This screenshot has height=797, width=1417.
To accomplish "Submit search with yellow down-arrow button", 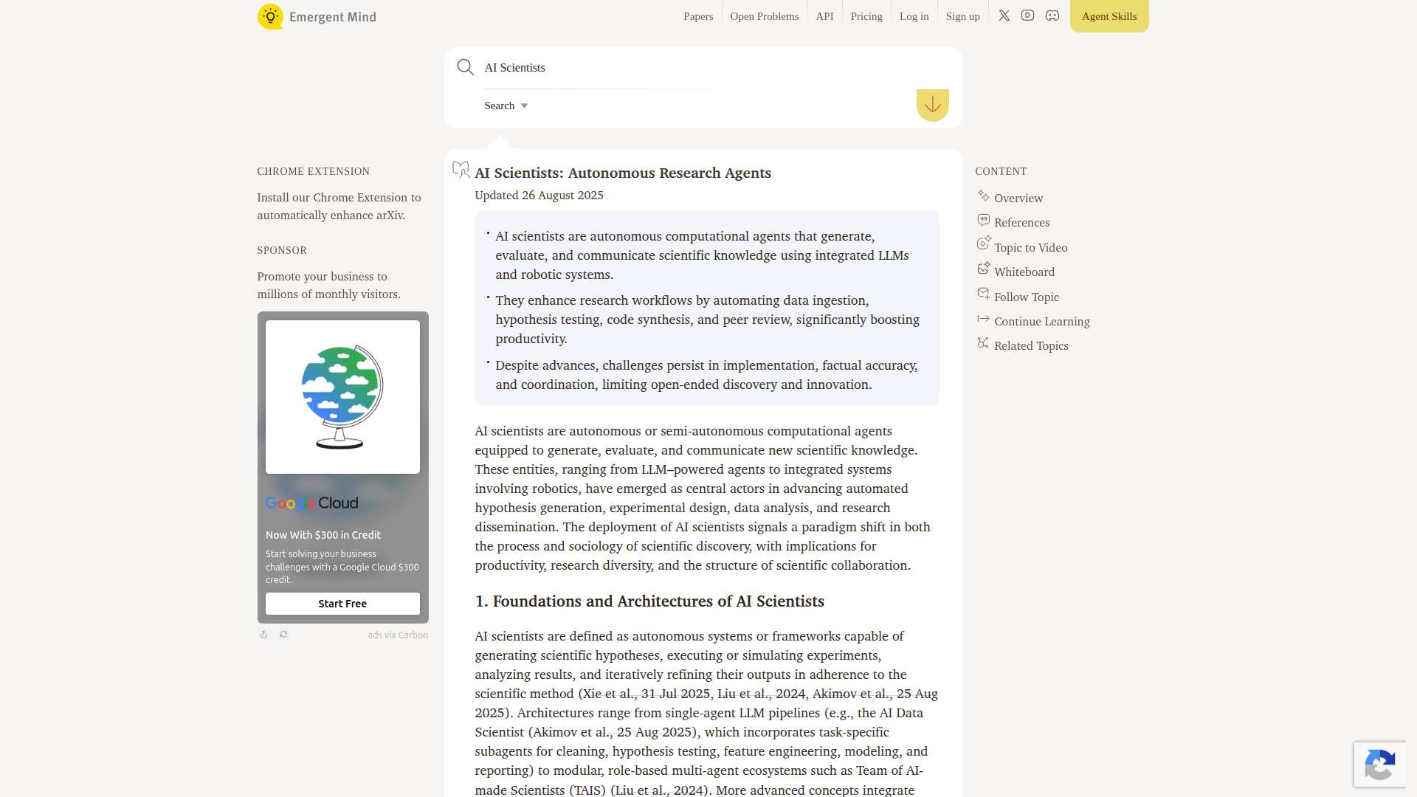I will click(933, 105).
